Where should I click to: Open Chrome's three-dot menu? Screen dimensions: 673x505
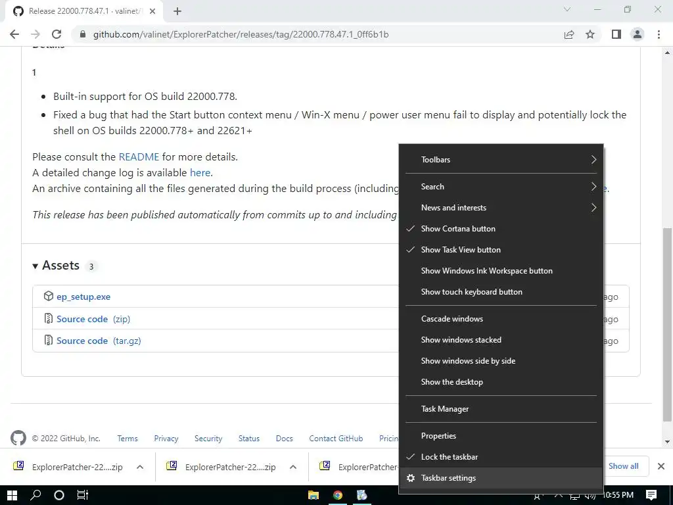659,34
